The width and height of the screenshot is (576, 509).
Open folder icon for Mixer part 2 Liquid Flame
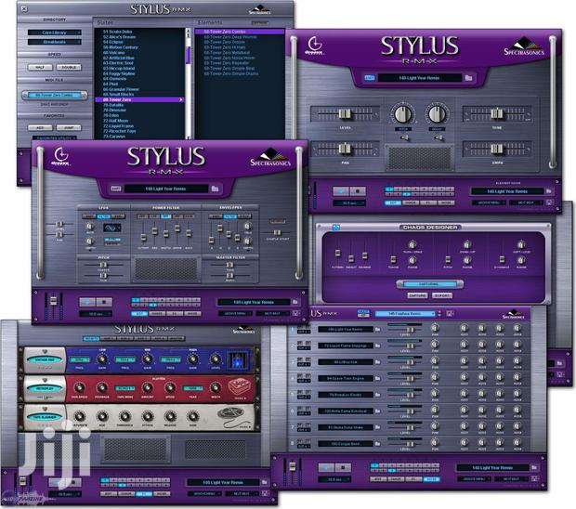click(377, 346)
